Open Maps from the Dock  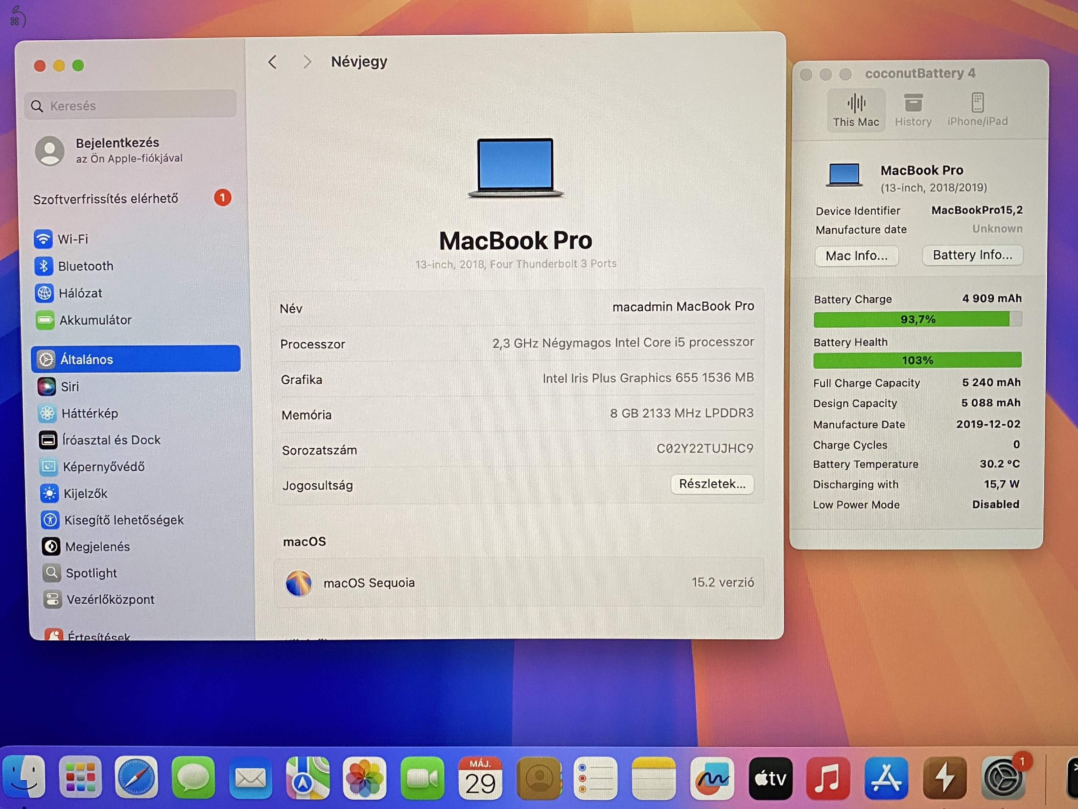pos(308,778)
